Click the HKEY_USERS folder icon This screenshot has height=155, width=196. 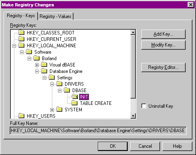[21, 116]
